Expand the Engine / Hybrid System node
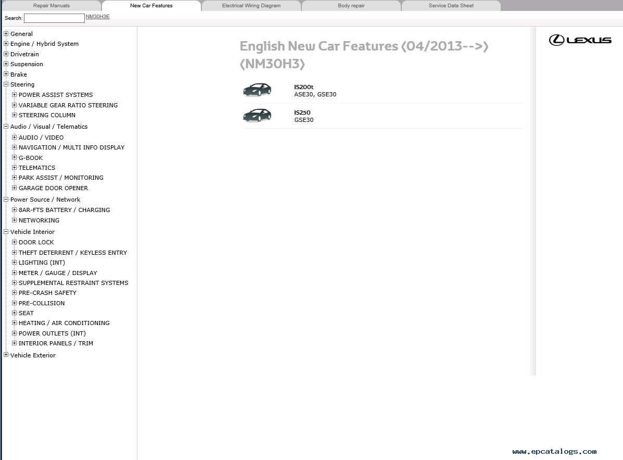This screenshot has width=623, height=460. (x=6, y=43)
